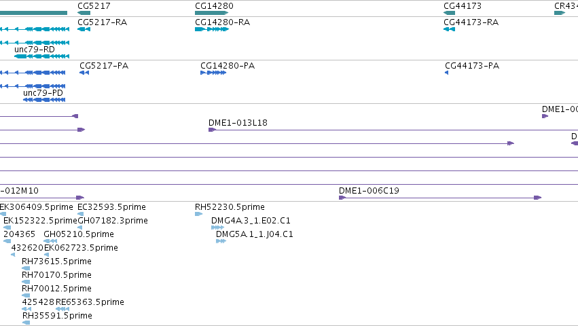
Task: Click the unc79-PD protein label
Action: click(43, 92)
